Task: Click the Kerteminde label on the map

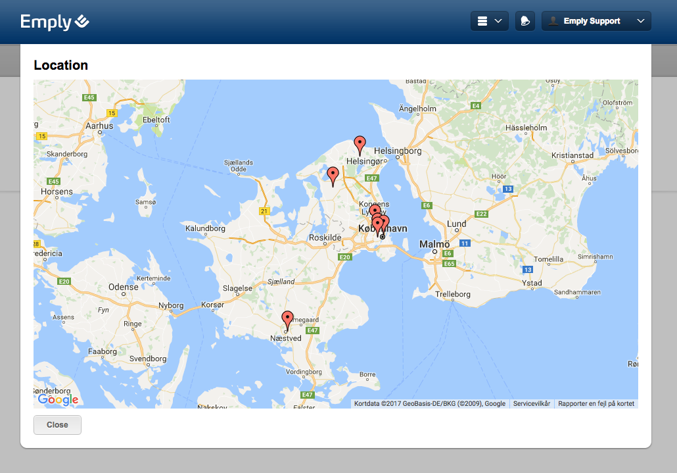Action: pos(154,278)
